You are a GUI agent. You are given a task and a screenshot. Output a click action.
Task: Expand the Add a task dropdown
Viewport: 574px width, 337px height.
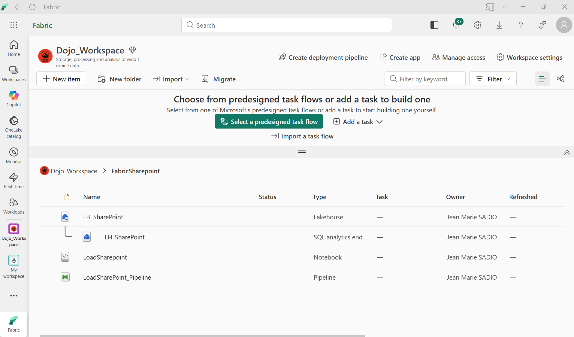(358, 122)
